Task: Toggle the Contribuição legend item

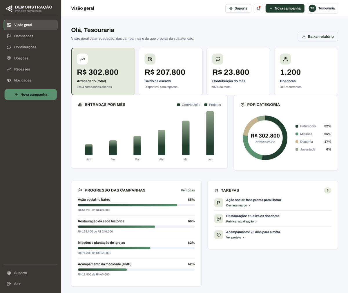Action: [x=188, y=105]
